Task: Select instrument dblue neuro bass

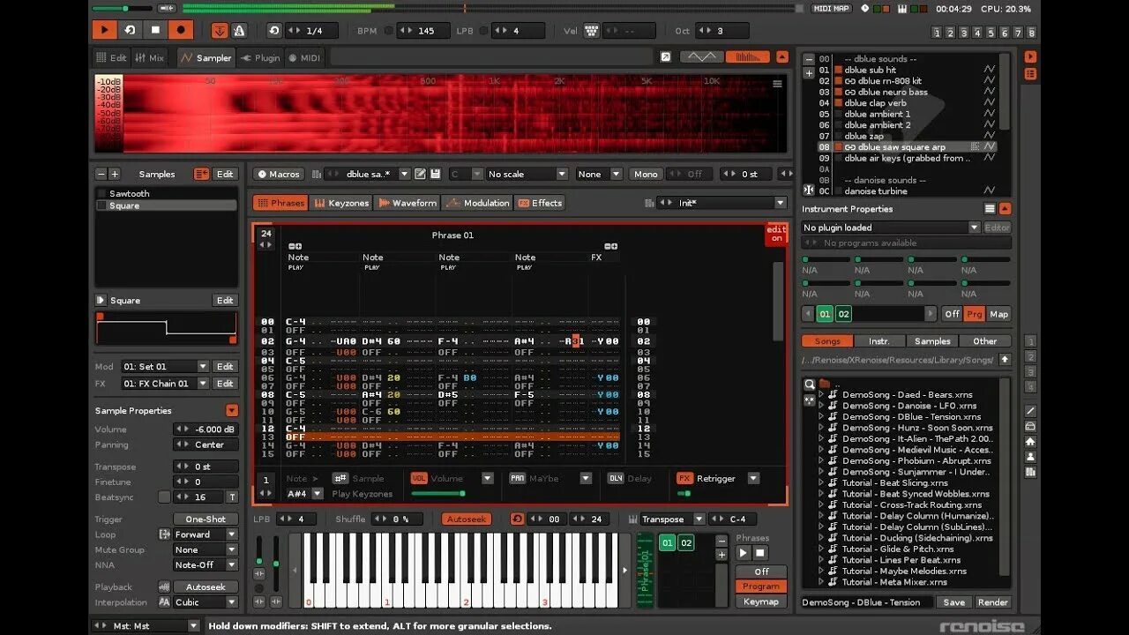Action: click(x=893, y=92)
